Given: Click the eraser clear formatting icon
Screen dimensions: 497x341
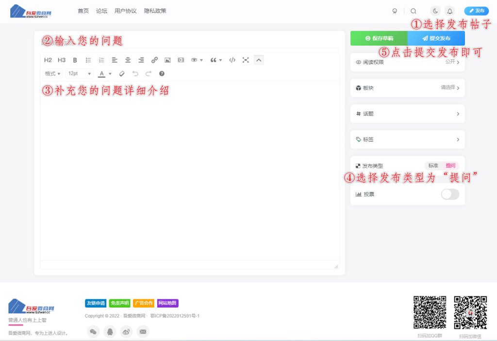Looking at the screenshot, I should (x=122, y=74).
